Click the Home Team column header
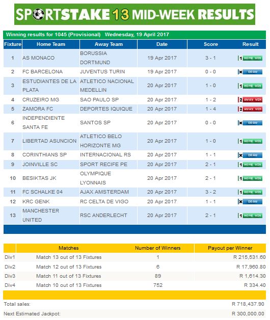This screenshot has width=270, height=320. (x=51, y=44)
